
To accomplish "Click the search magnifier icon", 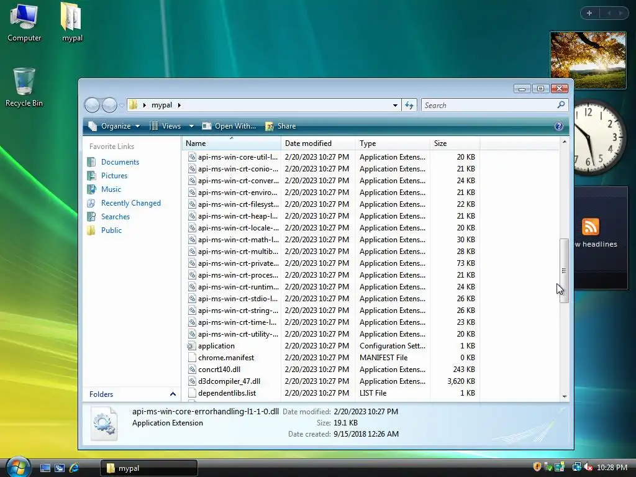I will point(561,105).
